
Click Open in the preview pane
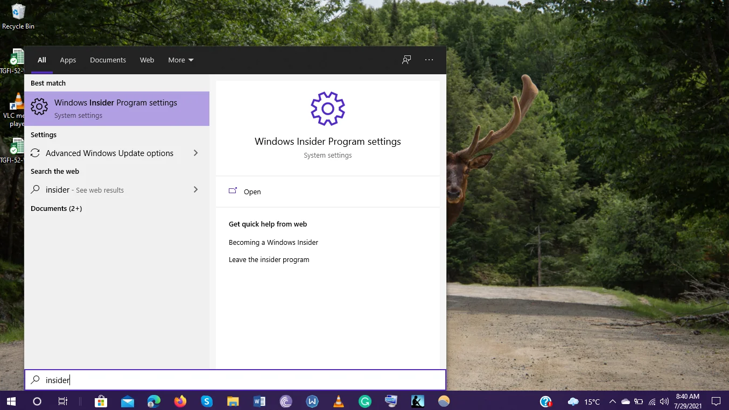click(x=252, y=192)
